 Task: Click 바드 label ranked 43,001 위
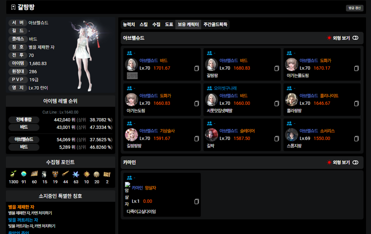click(24, 127)
